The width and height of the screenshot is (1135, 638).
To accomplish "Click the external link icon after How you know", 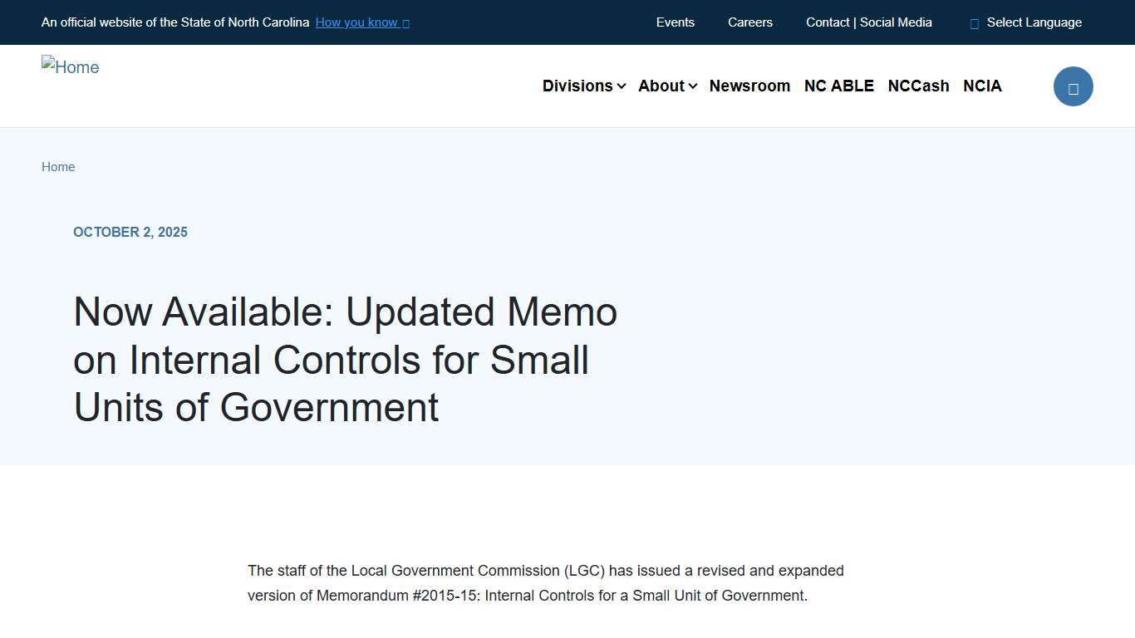I will 405,23.
